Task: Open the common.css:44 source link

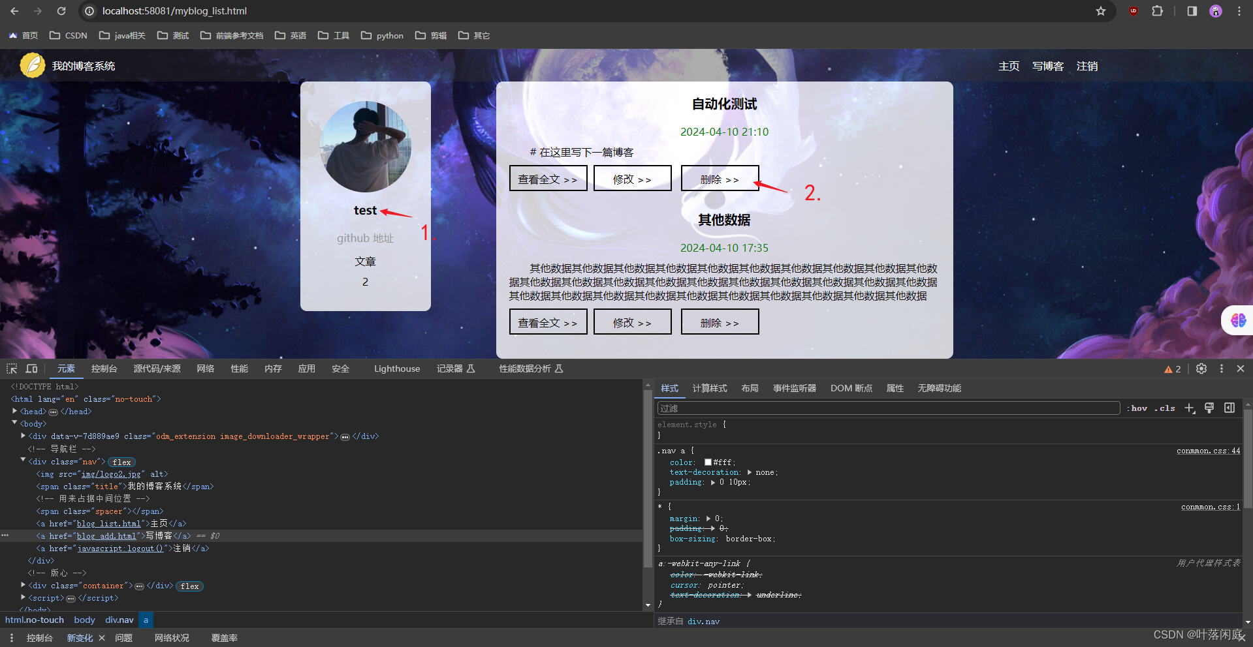Action: pos(1208,451)
